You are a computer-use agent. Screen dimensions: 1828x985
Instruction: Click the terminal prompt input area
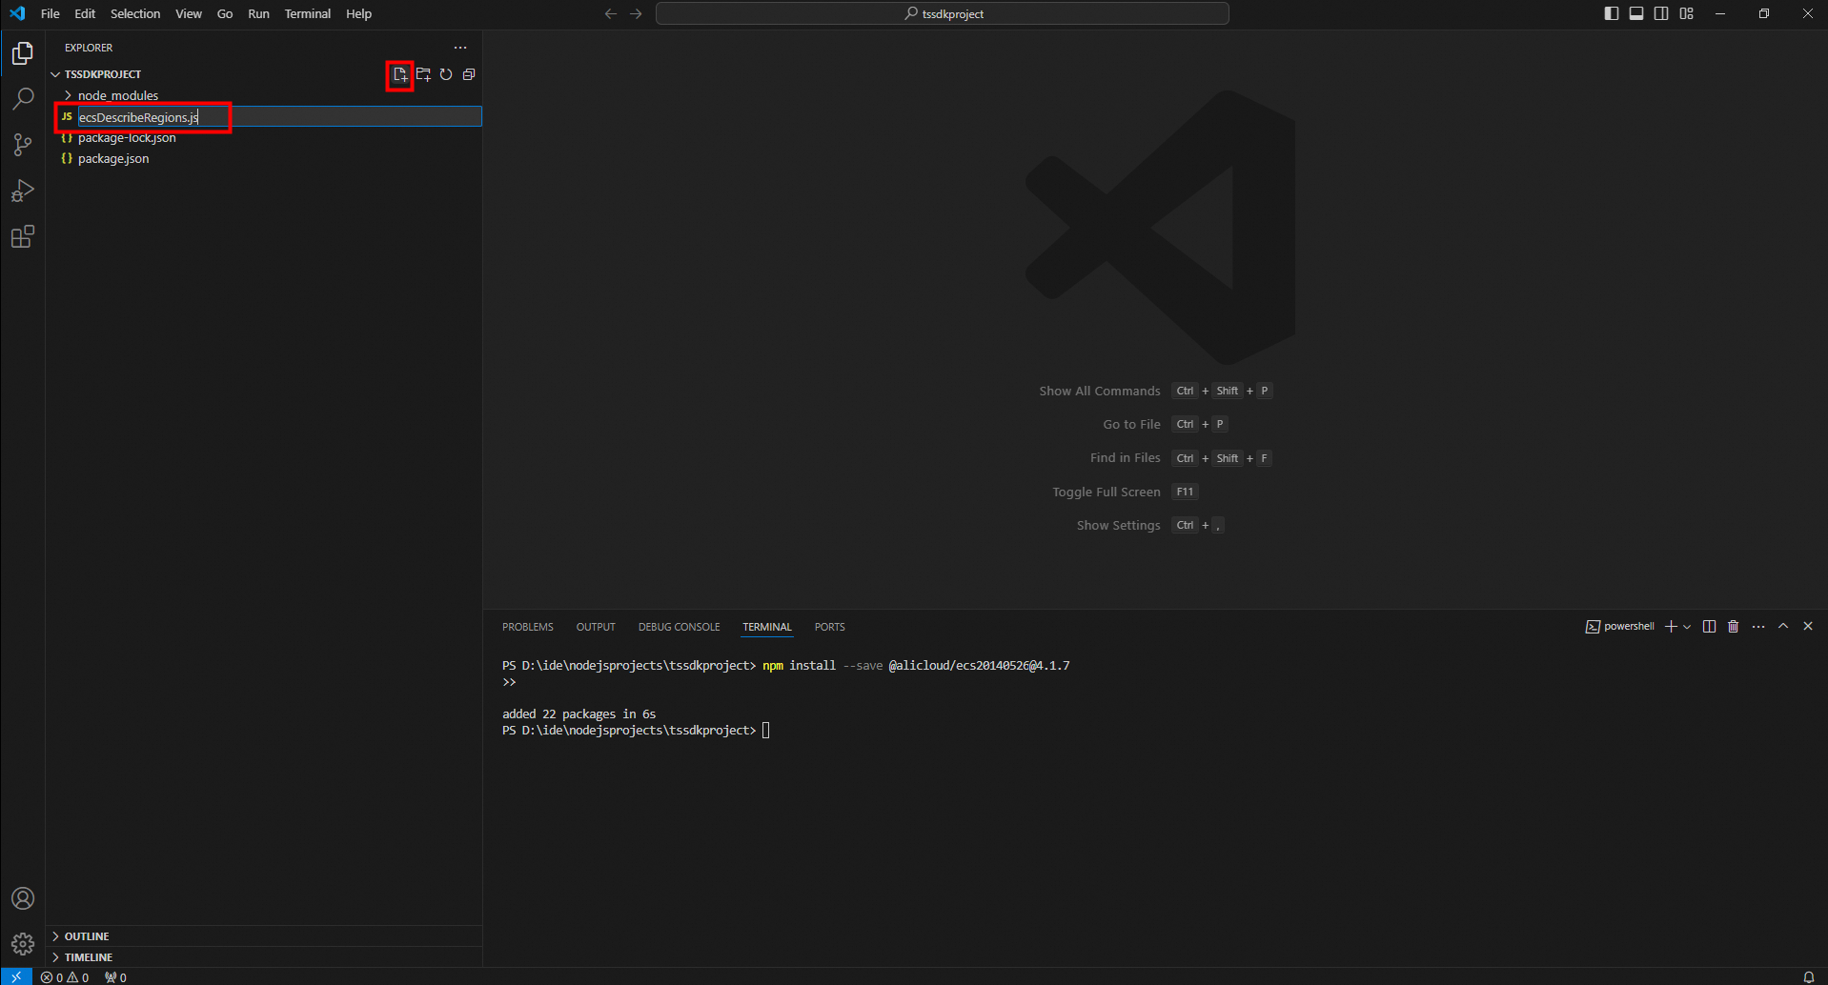click(766, 731)
